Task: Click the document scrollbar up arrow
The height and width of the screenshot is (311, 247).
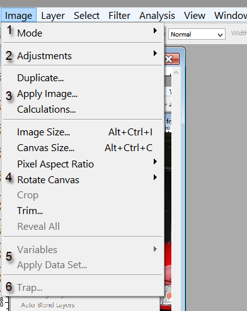Action: 176,72
